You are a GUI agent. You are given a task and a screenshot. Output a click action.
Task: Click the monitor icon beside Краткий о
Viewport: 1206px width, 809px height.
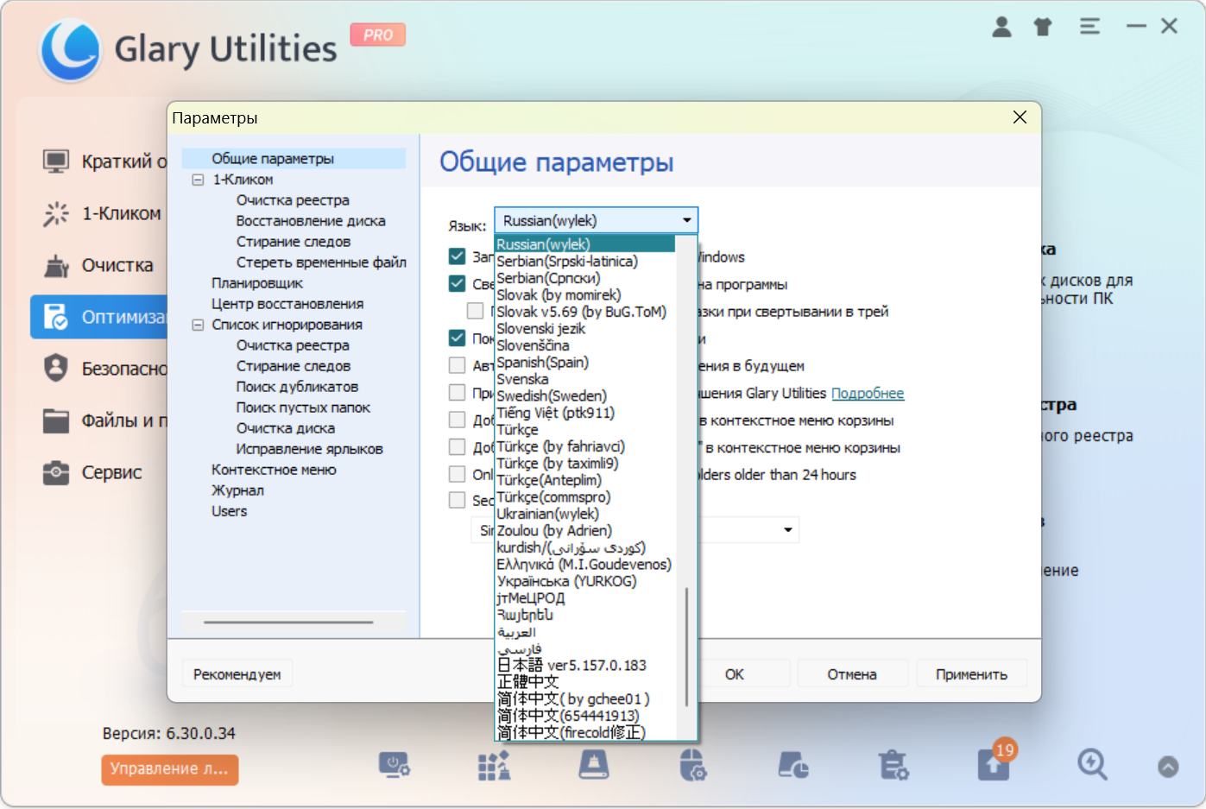click(x=56, y=161)
